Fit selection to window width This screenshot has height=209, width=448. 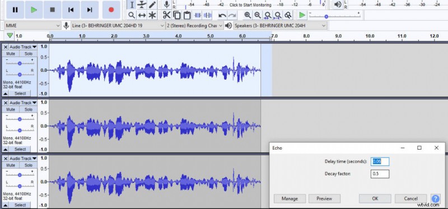pos(268,15)
